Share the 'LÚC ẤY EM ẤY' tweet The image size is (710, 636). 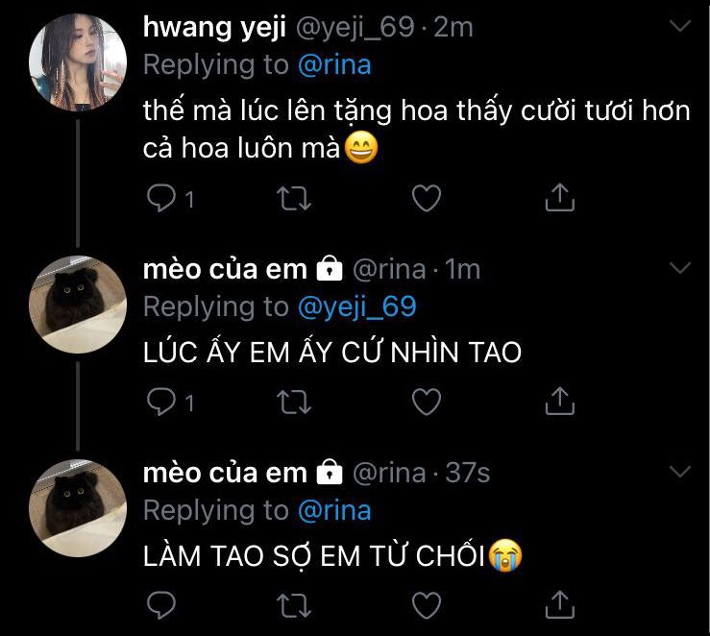point(560,401)
